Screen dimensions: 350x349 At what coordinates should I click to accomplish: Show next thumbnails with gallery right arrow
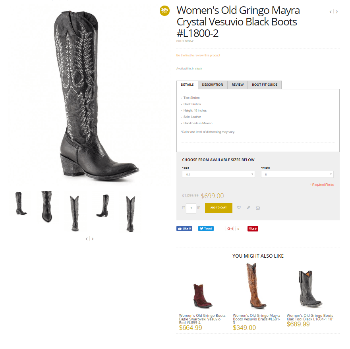click(x=93, y=239)
